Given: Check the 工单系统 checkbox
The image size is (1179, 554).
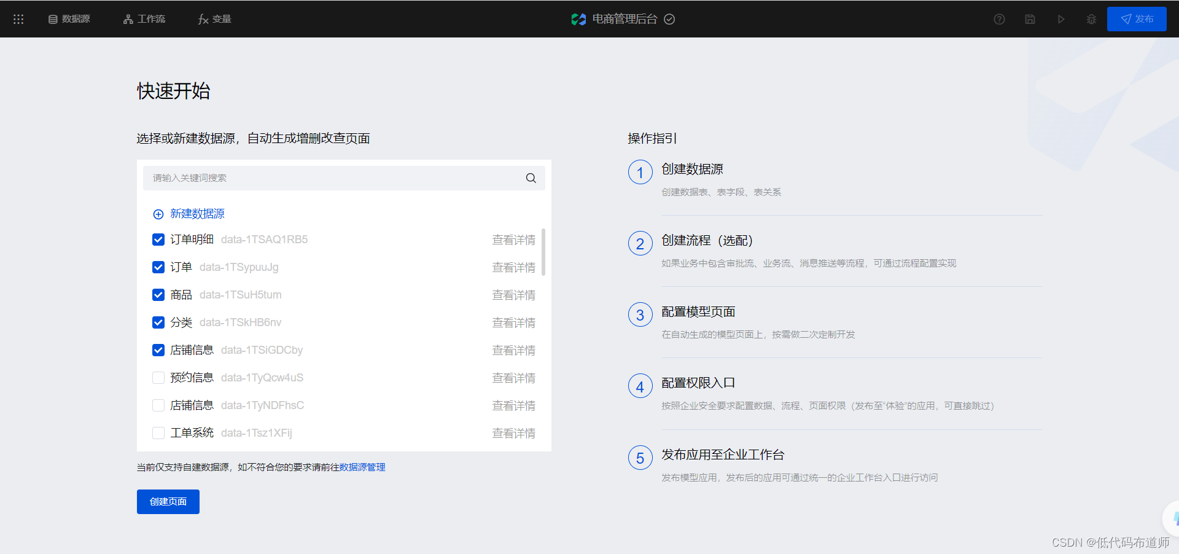Looking at the screenshot, I should point(158,433).
